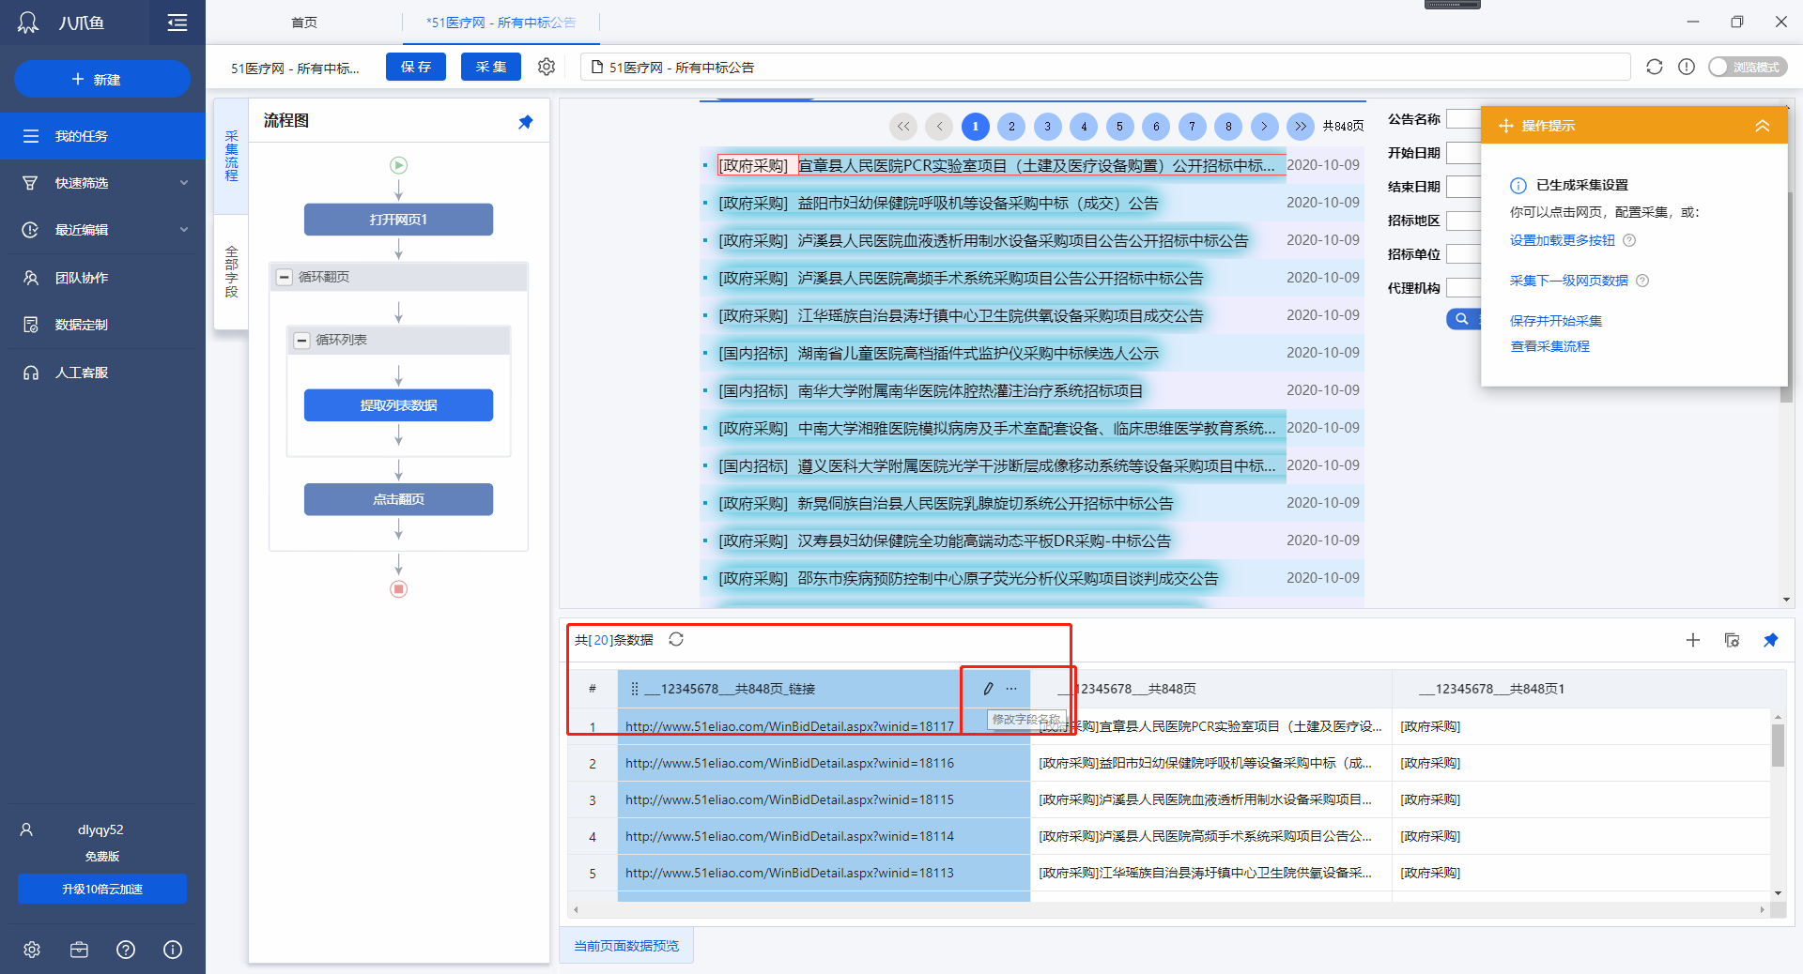Image resolution: width=1803 pixels, height=974 pixels.
Task: Switch to 首页 tab
Action: tap(304, 23)
